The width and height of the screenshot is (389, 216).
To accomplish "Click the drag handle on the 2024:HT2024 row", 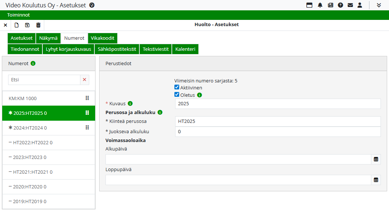I will point(87,128).
